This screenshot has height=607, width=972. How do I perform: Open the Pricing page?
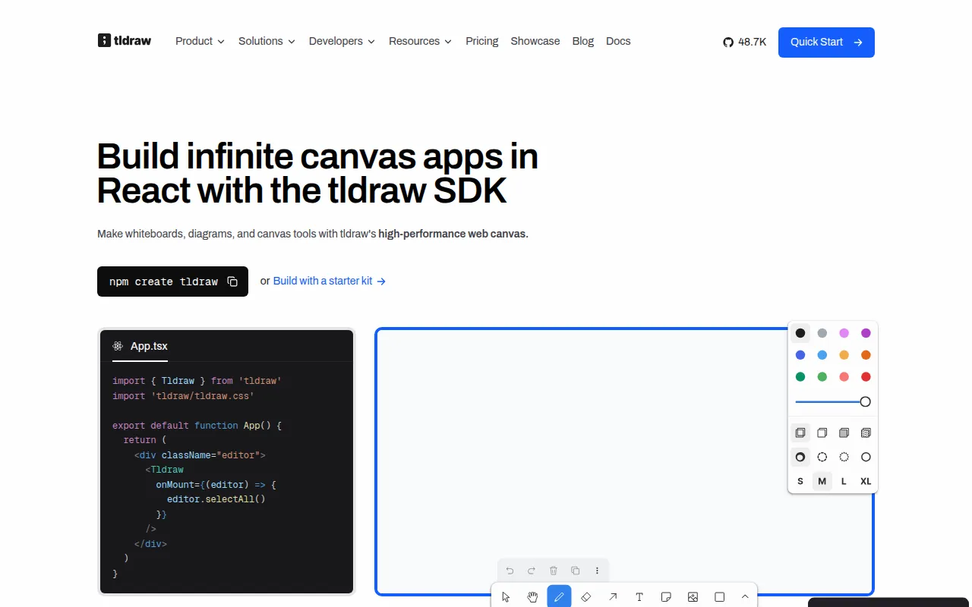point(482,41)
